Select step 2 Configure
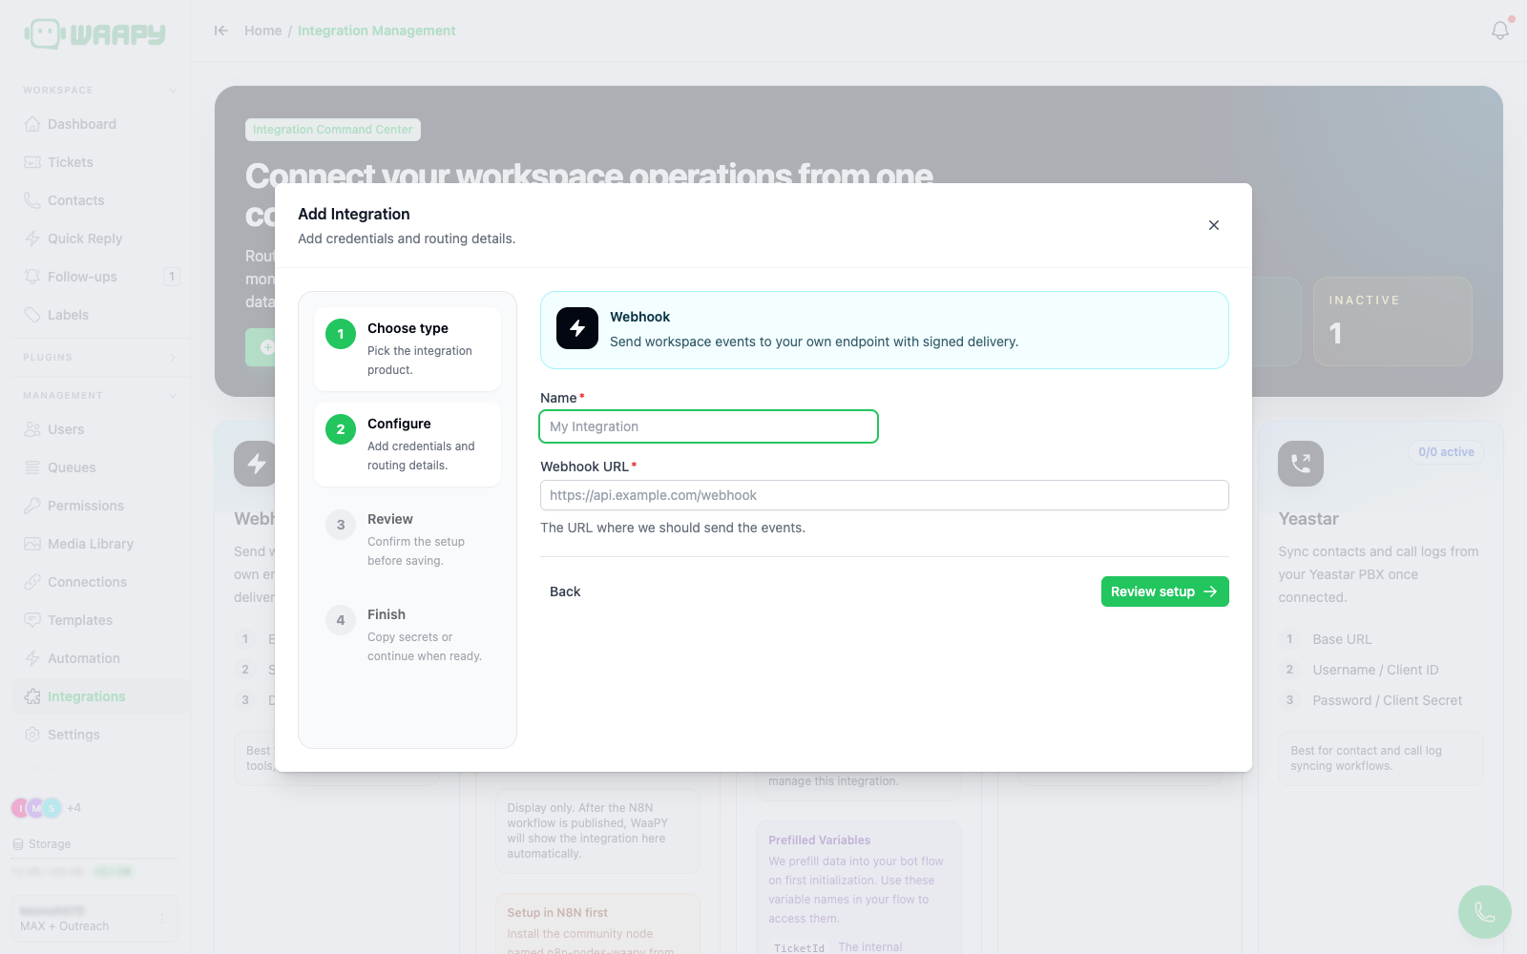This screenshot has width=1527, height=954. point(408,445)
